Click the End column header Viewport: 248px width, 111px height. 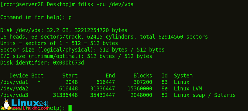[x=110, y=76]
